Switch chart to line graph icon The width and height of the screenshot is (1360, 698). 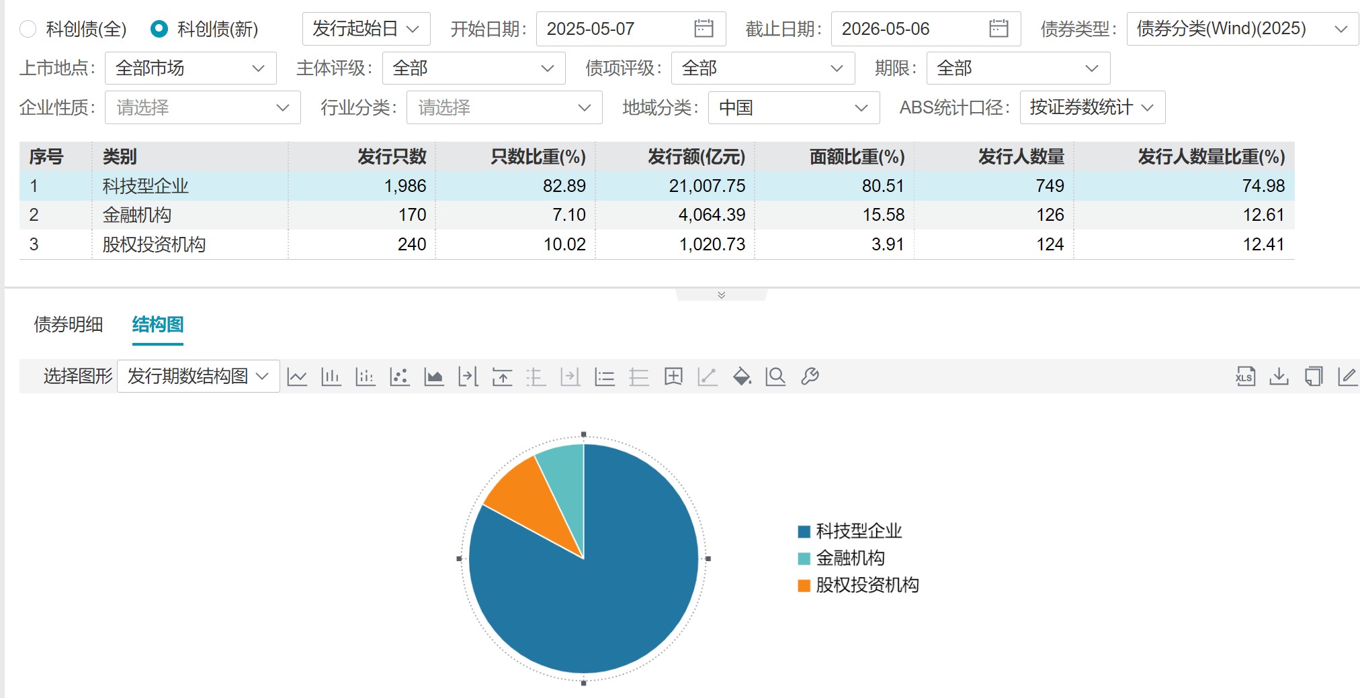tap(297, 377)
